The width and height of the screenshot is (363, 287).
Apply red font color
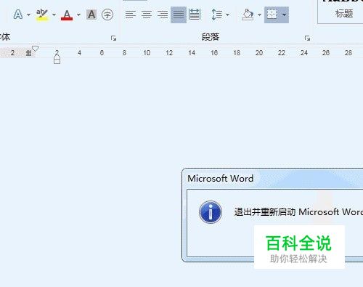point(67,15)
